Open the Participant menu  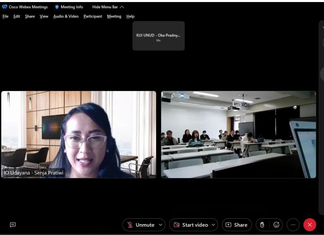click(x=93, y=16)
